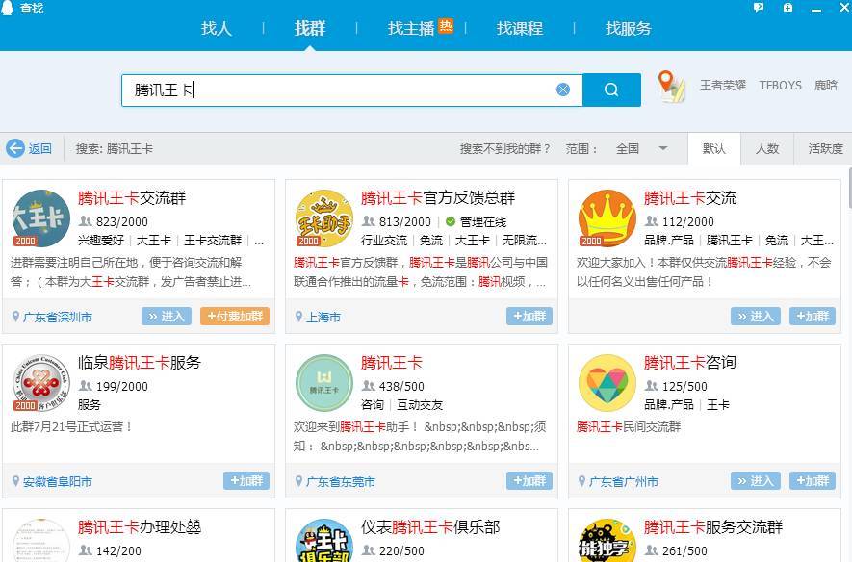This screenshot has height=562, width=852.
Task: Click the 返回 back arrow
Action: coord(29,149)
